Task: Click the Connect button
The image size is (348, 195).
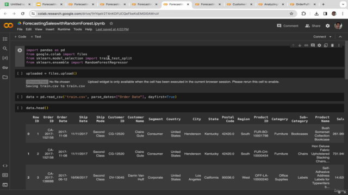Action: 319,37
